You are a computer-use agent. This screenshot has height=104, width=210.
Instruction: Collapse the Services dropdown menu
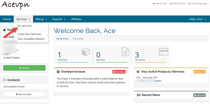click(x=23, y=19)
